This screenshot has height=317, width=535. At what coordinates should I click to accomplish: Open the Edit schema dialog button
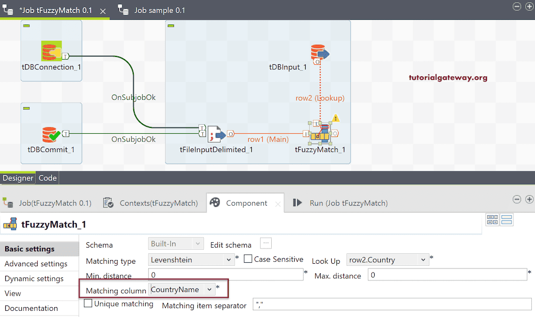(x=265, y=244)
